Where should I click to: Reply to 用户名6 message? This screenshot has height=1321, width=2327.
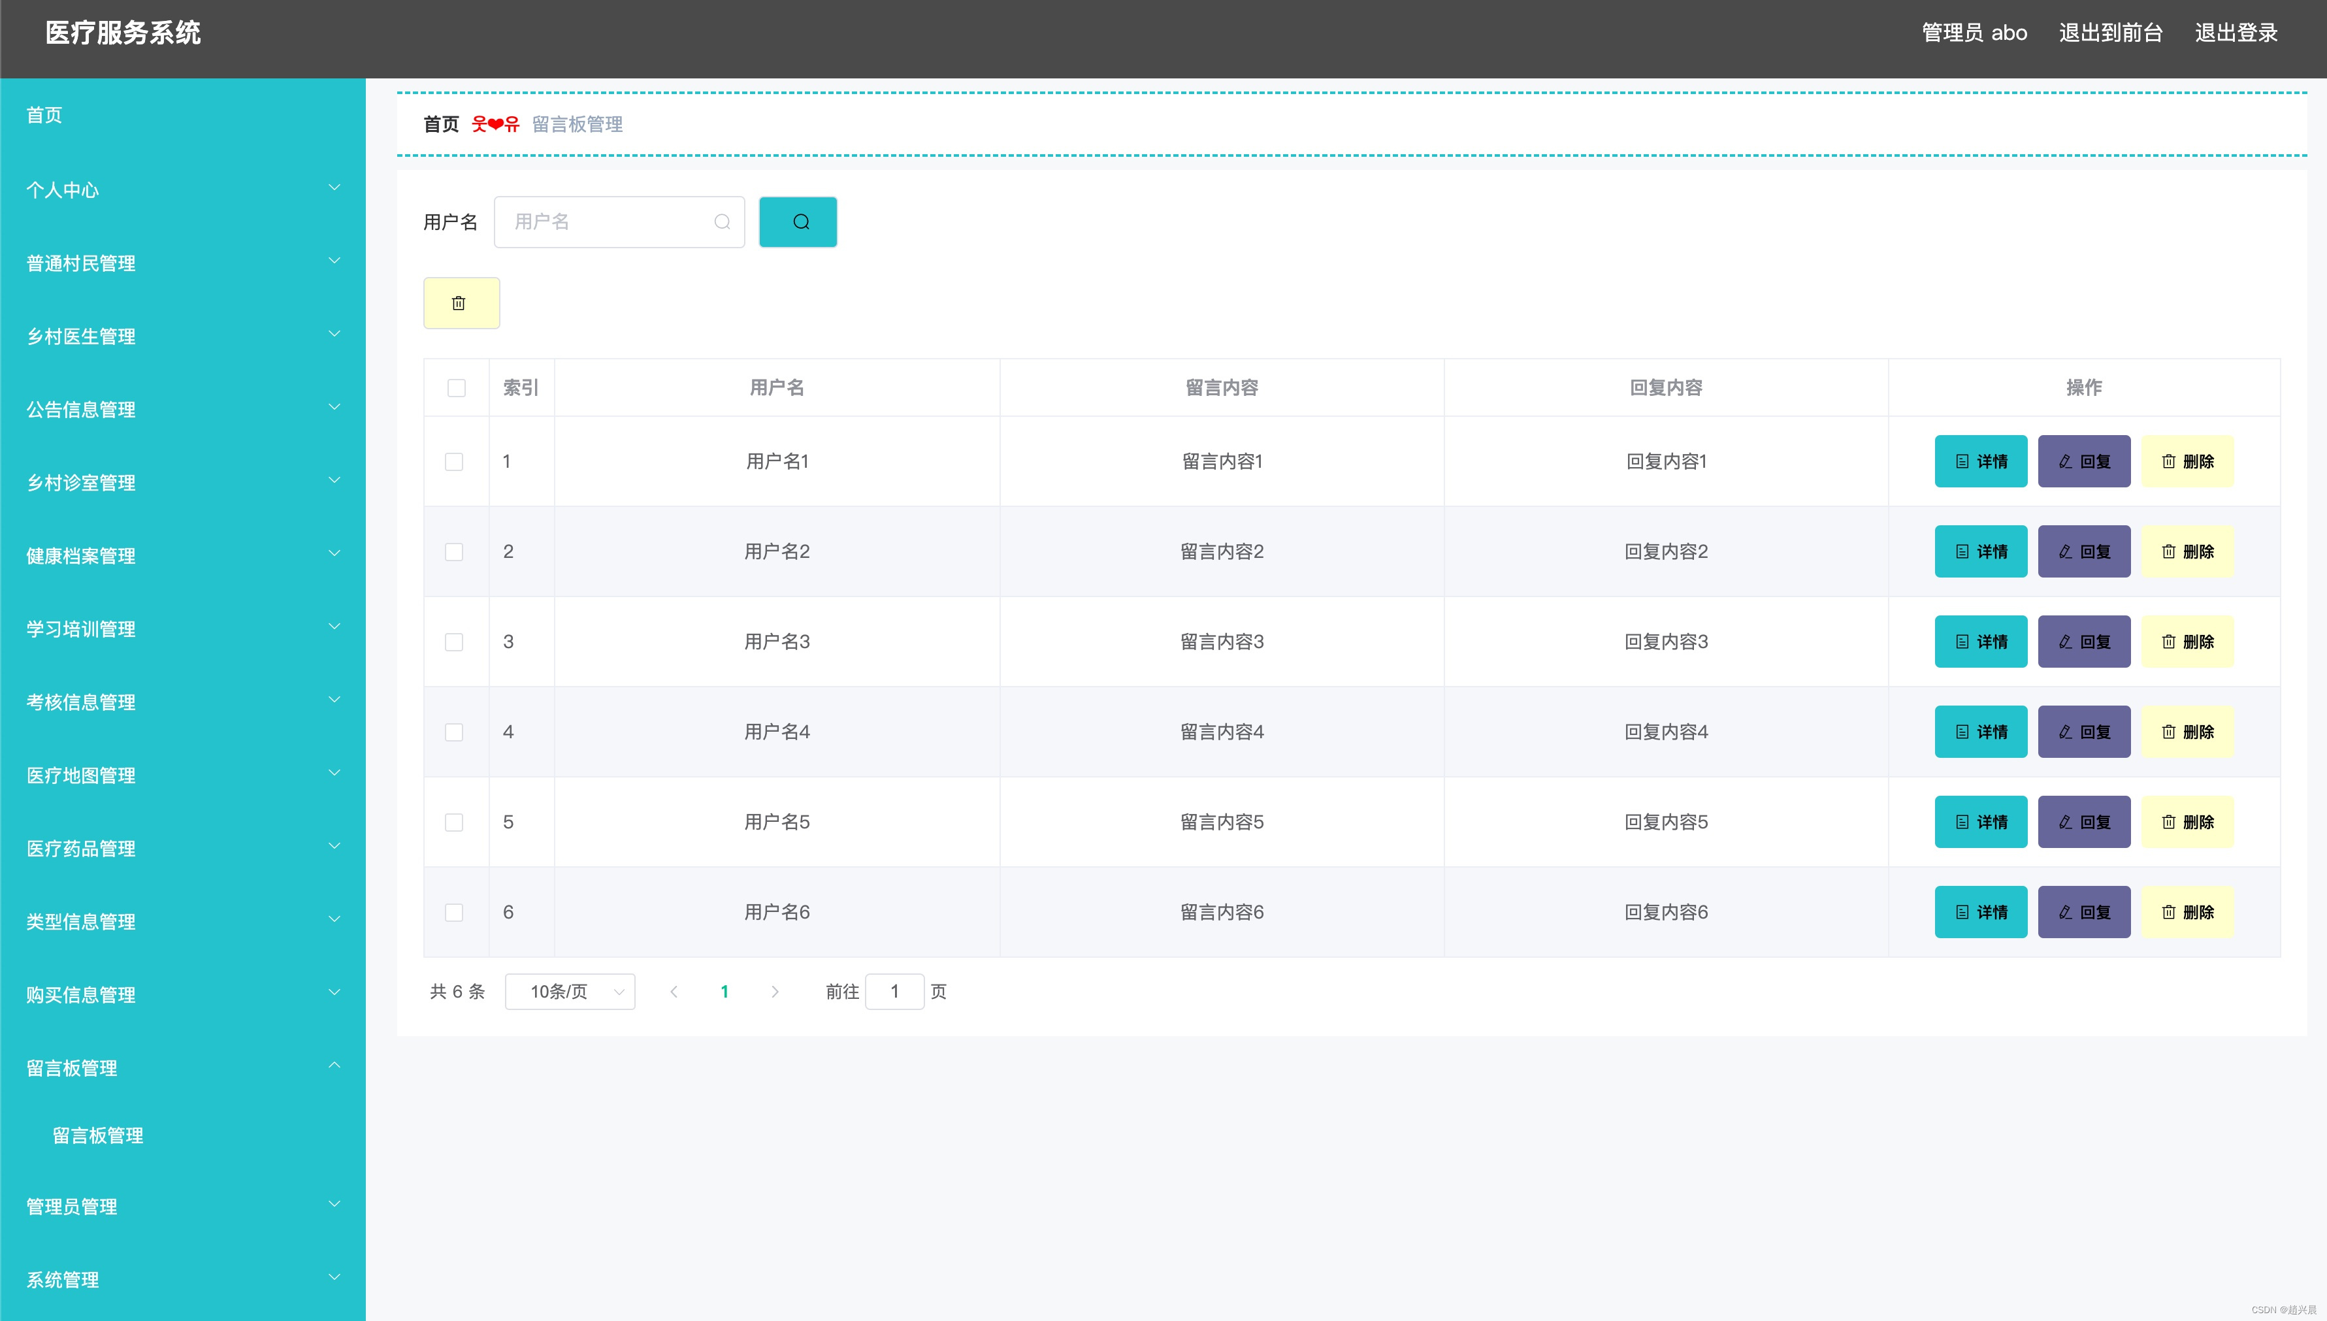coord(2084,912)
